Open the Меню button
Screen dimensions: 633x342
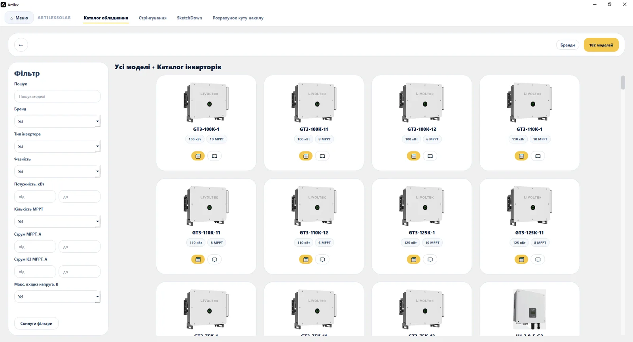click(19, 18)
